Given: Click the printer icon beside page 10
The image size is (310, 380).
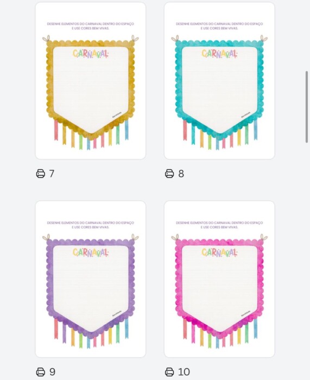Looking at the screenshot, I should (x=169, y=372).
